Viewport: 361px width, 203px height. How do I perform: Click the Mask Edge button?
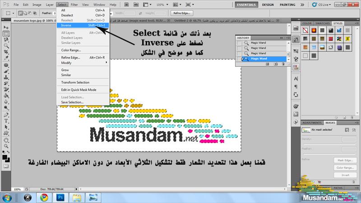(345, 160)
